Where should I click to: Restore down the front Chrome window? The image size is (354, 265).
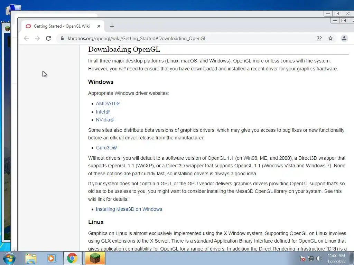tap(343, 20)
